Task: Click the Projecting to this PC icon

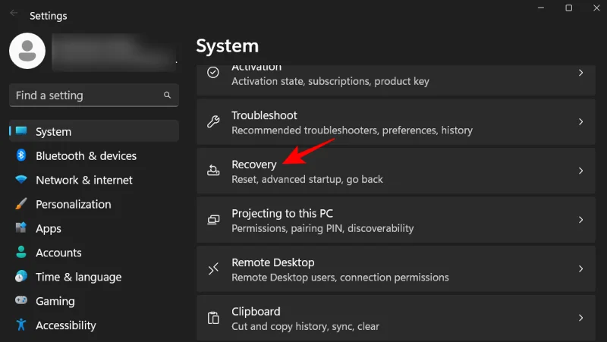Action: (x=213, y=220)
